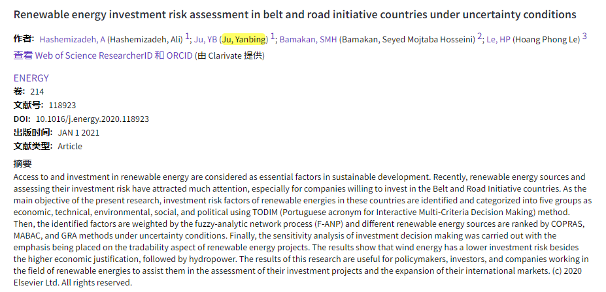Open the ENERGY journal link

[31, 78]
